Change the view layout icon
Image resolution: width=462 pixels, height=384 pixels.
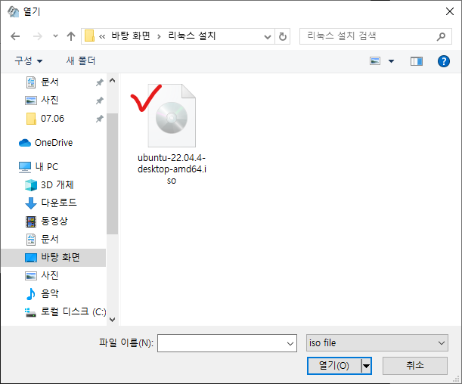tap(375, 61)
